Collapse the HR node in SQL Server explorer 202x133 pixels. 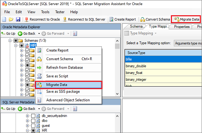point(28,130)
